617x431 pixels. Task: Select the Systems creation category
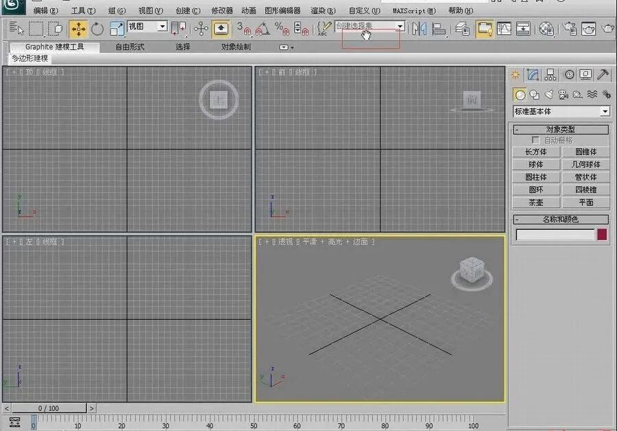point(607,95)
